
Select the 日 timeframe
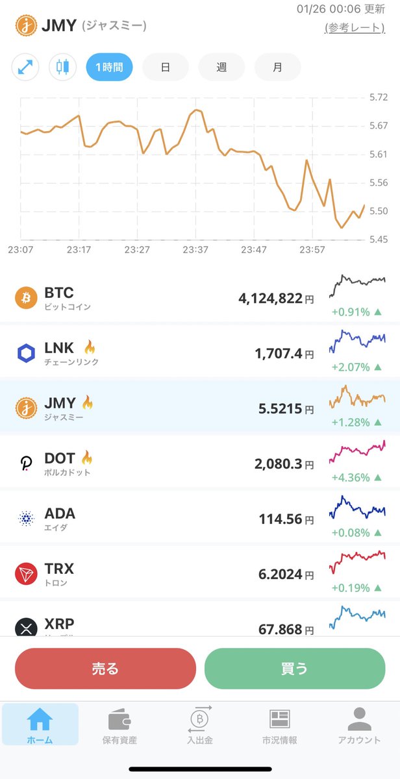tap(166, 67)
